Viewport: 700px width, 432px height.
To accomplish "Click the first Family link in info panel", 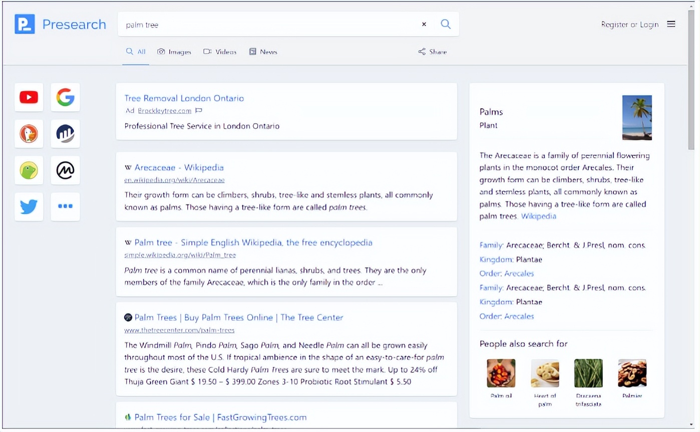I will pos(491,245).
